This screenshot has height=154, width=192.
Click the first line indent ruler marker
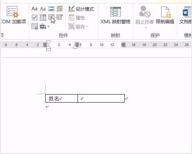point(48,42)
